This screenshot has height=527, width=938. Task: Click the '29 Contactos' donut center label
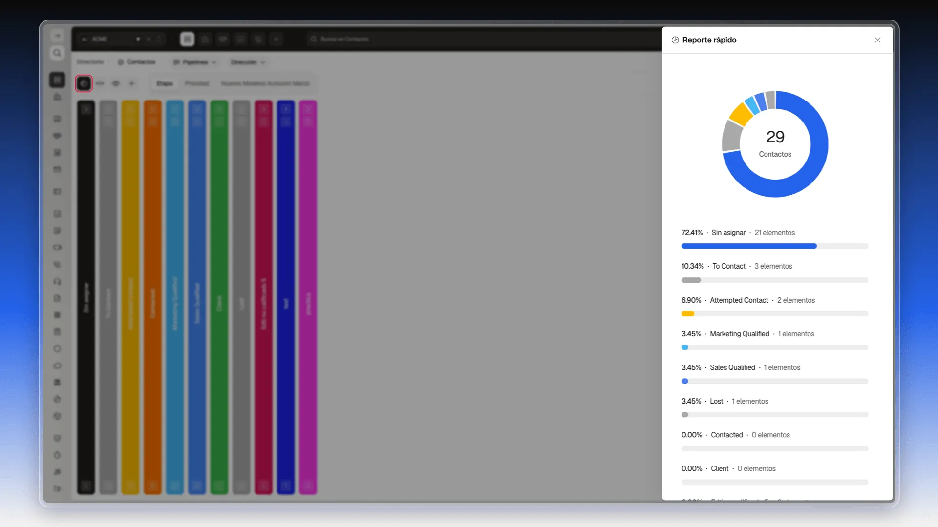pos(775,144)
